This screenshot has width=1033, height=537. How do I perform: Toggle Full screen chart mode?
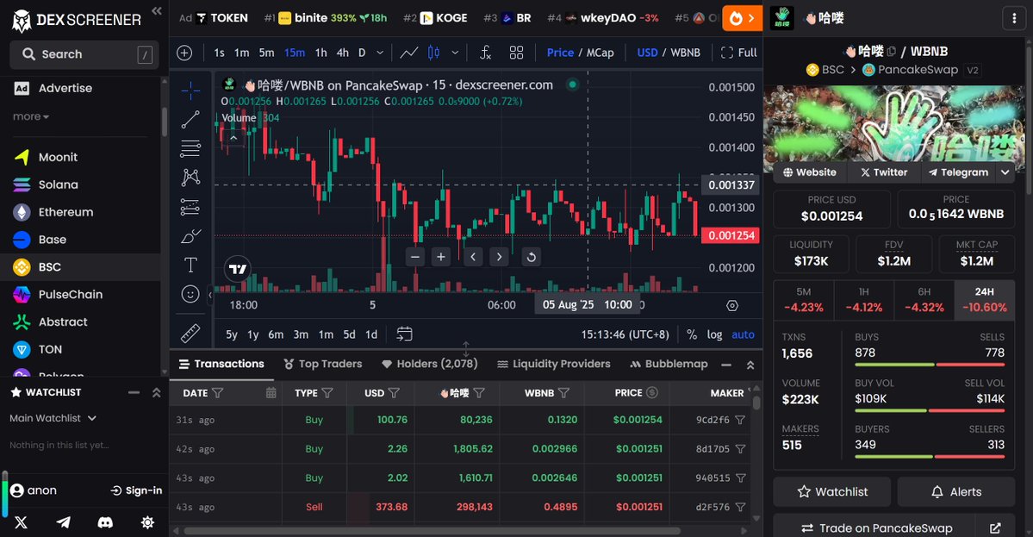tap(738, 53)
